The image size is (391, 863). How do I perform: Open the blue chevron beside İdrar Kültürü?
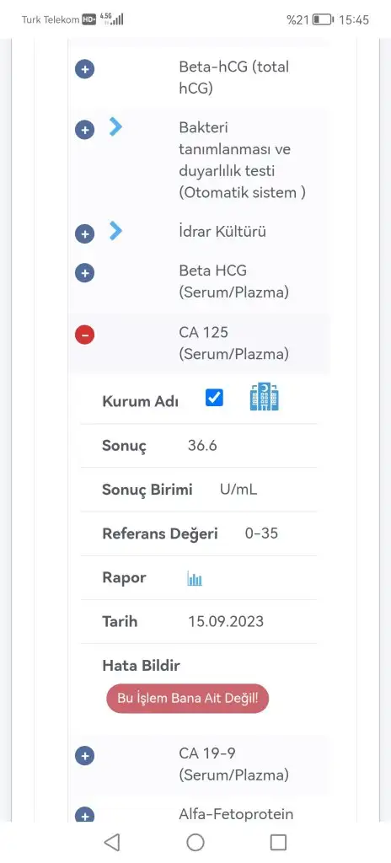click(115, 231)
